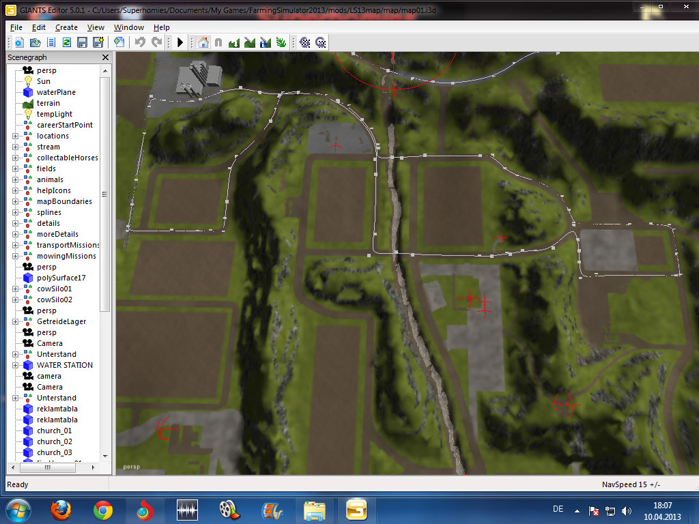Screen dimensions: 699x524
Task: Select church_01 in scenegraph
Action: click(x=54, y=431)
